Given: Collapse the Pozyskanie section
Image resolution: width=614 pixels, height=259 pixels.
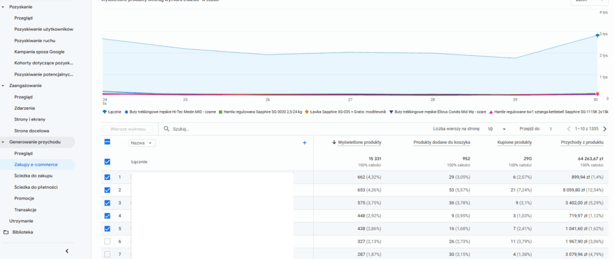Looking at the screenshot, I should (x=4, y=7).
